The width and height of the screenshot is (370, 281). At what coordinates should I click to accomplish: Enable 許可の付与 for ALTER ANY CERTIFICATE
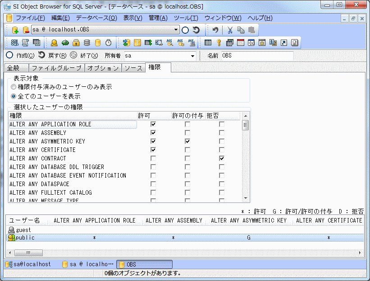point(187,150)
